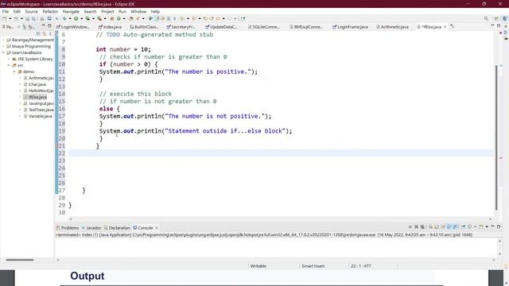Open the Search magnifier icon at top right
Screen dimensions: 509x286
pyautogui.click(x=486, y=18)
